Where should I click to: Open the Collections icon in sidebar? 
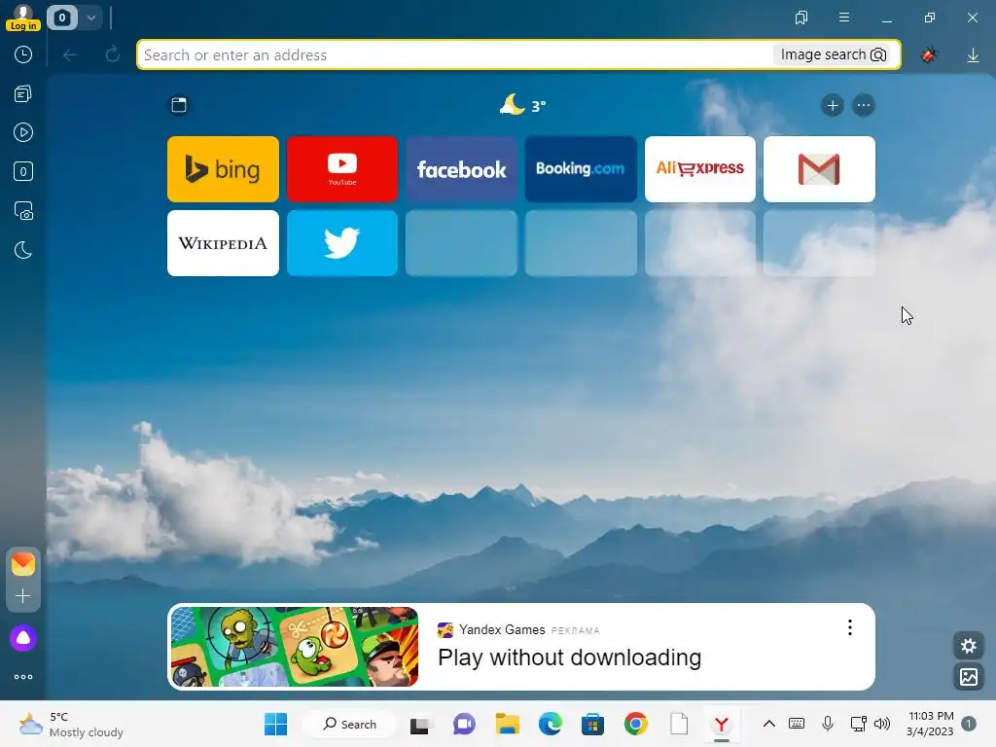tap(23, 94)
